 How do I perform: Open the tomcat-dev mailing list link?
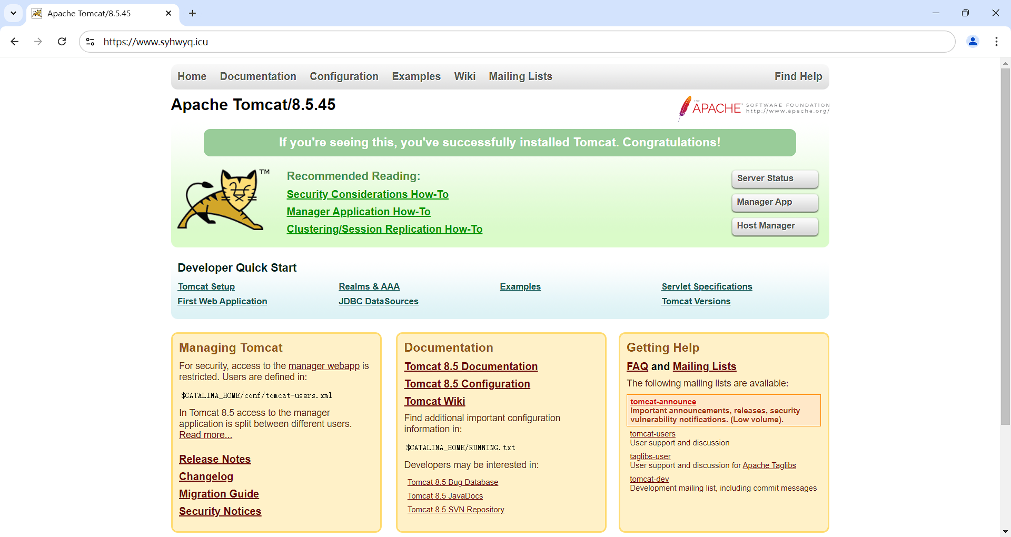coord(649,479)
